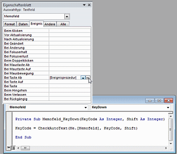The width and height of the screenshot is (177, 154).
Task: Switch to the Andere tab
Action: [50, 24]
